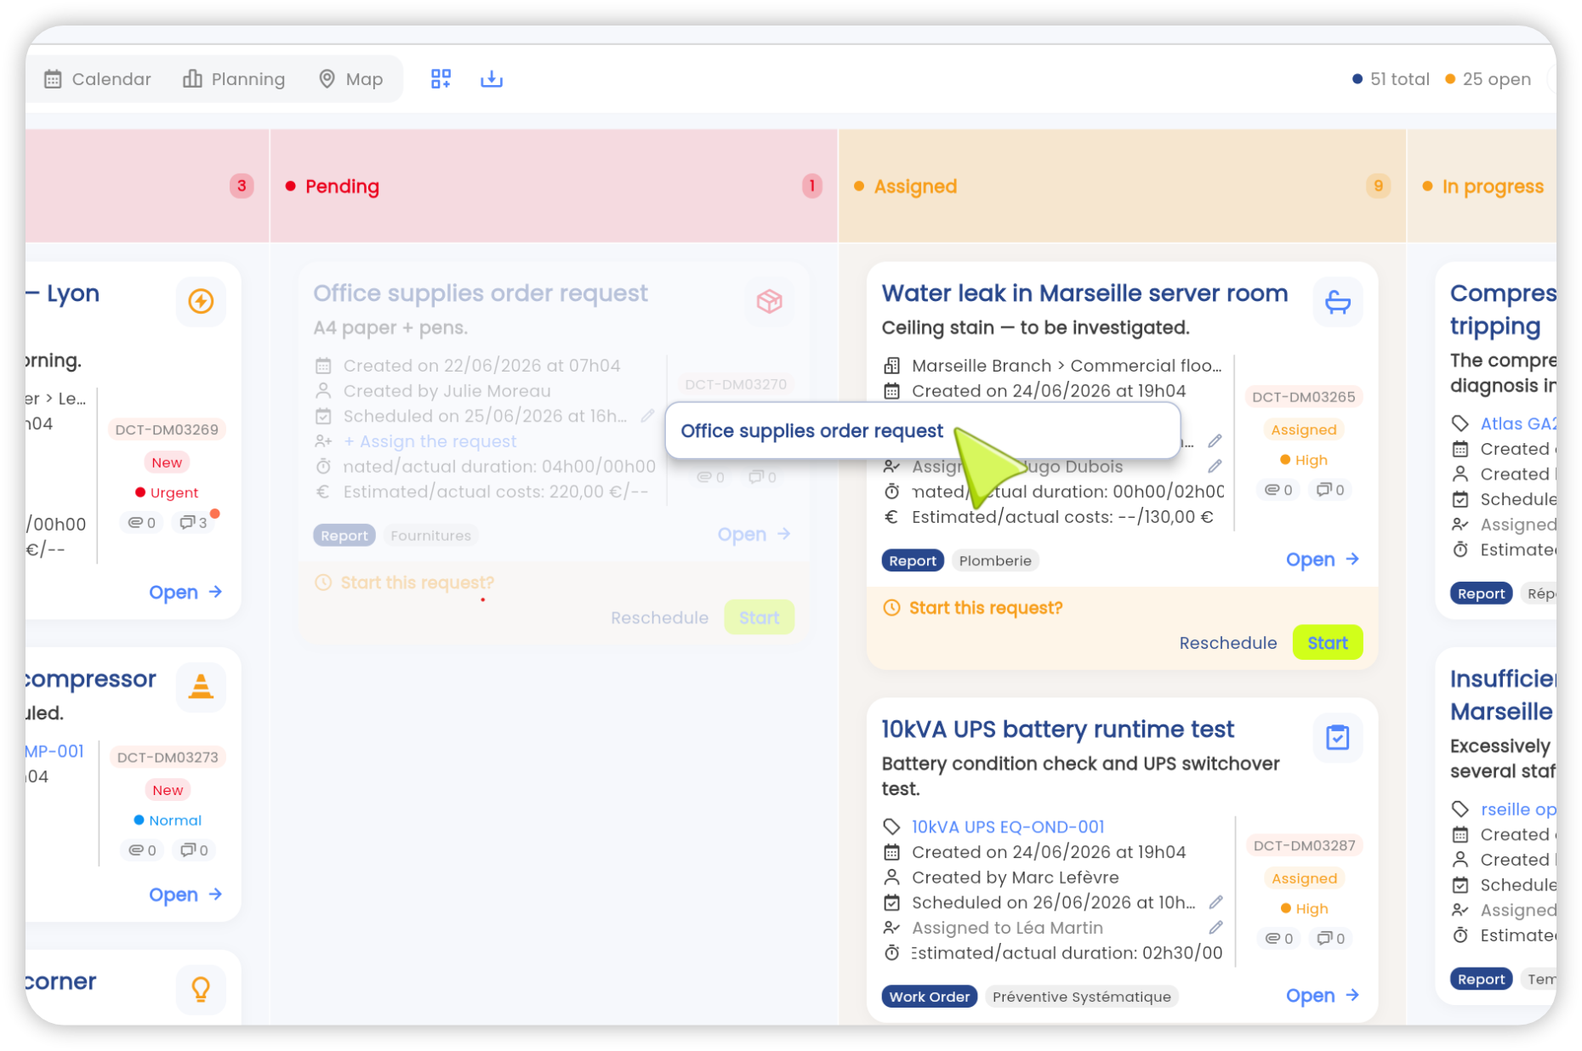Reschedule the Office supplies request
Viewport: 1582px width, 1051px height.
(659, 617)
